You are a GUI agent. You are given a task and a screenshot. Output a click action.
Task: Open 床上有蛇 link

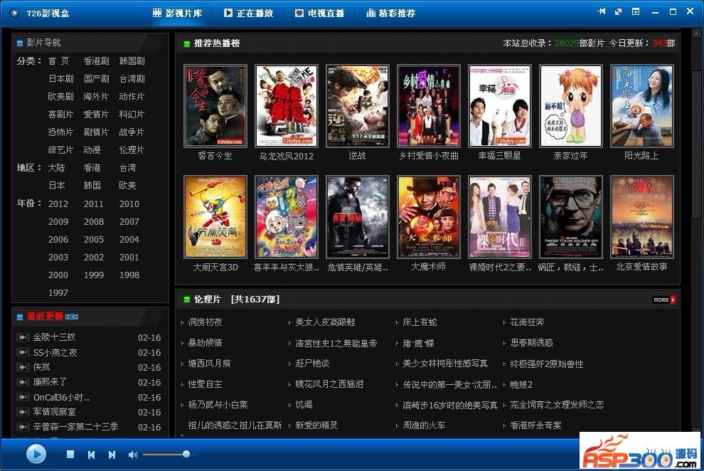coord(420,322)
